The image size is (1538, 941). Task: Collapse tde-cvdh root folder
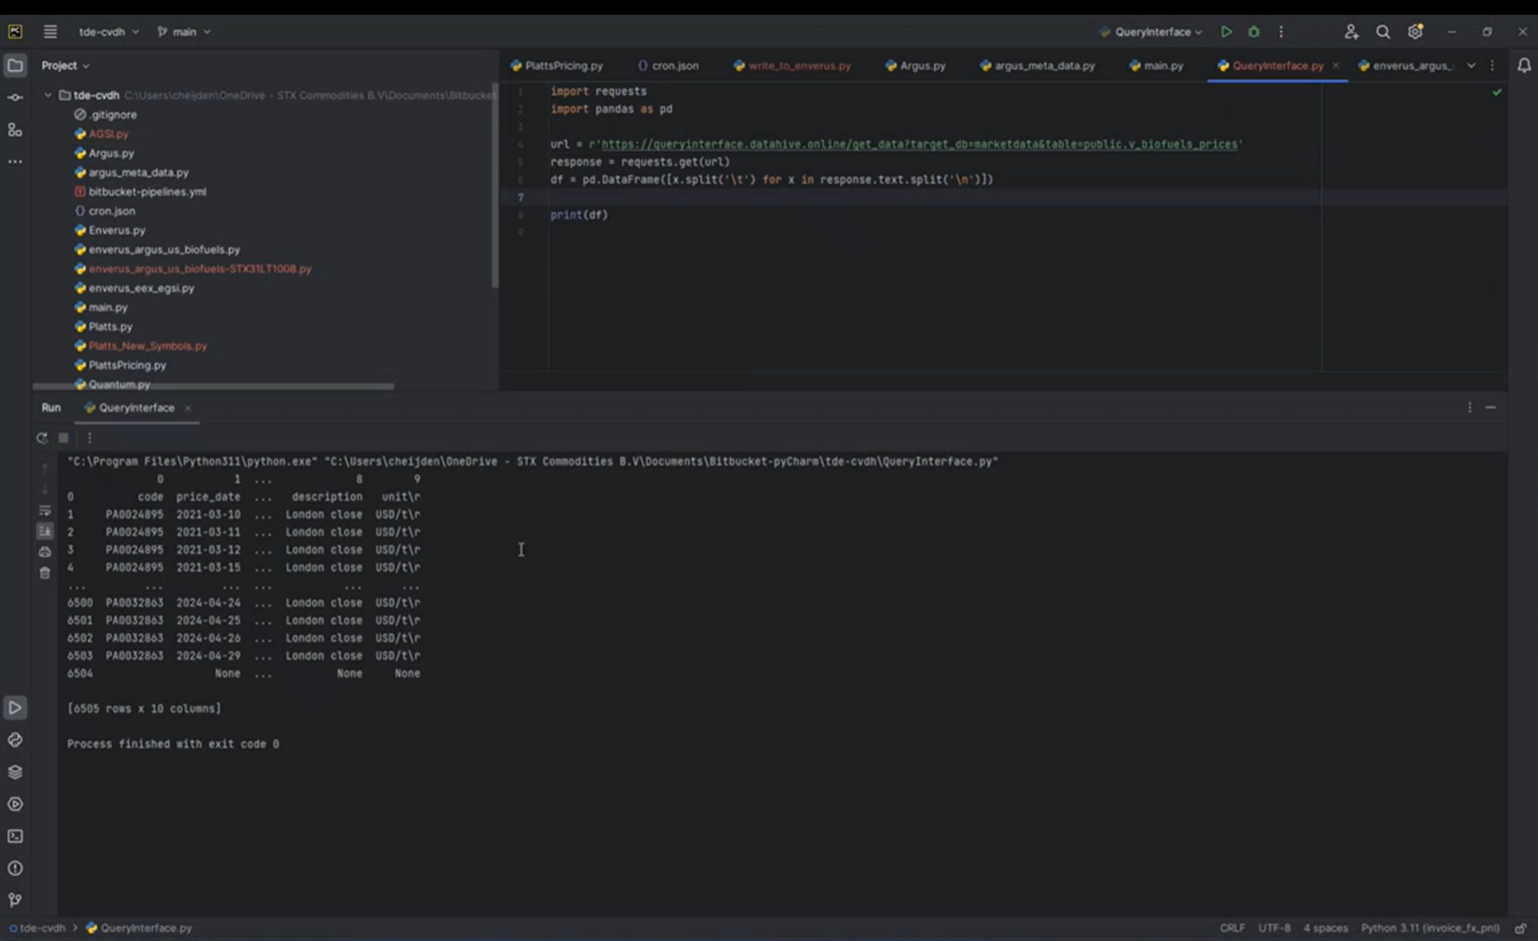point(48,95)
